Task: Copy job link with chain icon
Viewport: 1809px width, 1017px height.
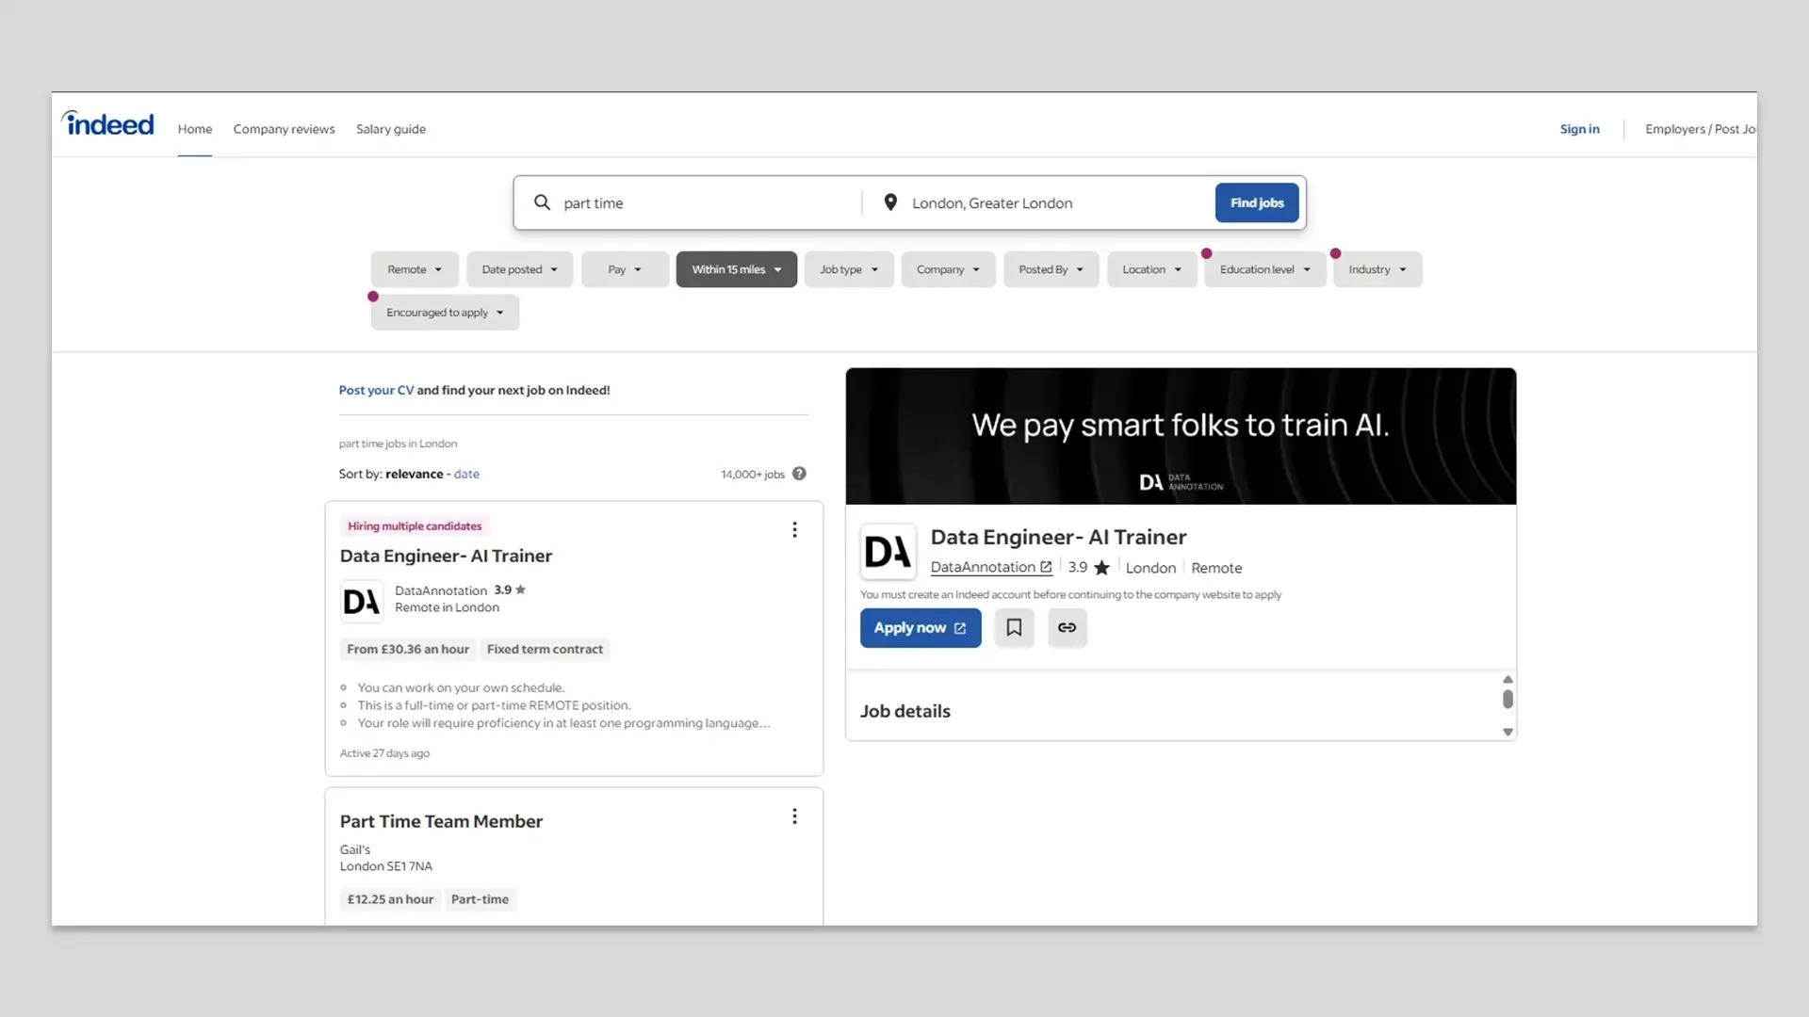Action: [1067, 628]
